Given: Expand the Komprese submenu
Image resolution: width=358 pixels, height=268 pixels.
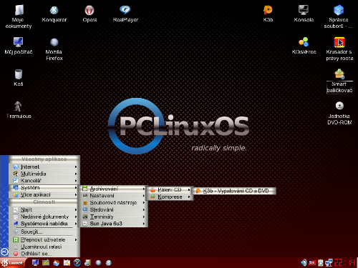Looking at the screenshot, I should [x=170, y=197].
